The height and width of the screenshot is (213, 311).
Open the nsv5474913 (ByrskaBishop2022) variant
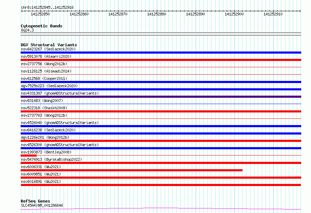(51, 159)
